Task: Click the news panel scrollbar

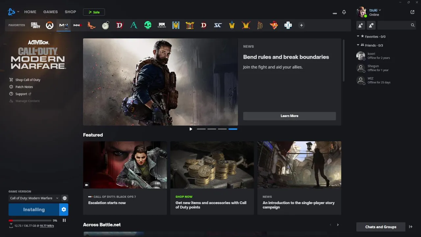Action: click(344, 61)
